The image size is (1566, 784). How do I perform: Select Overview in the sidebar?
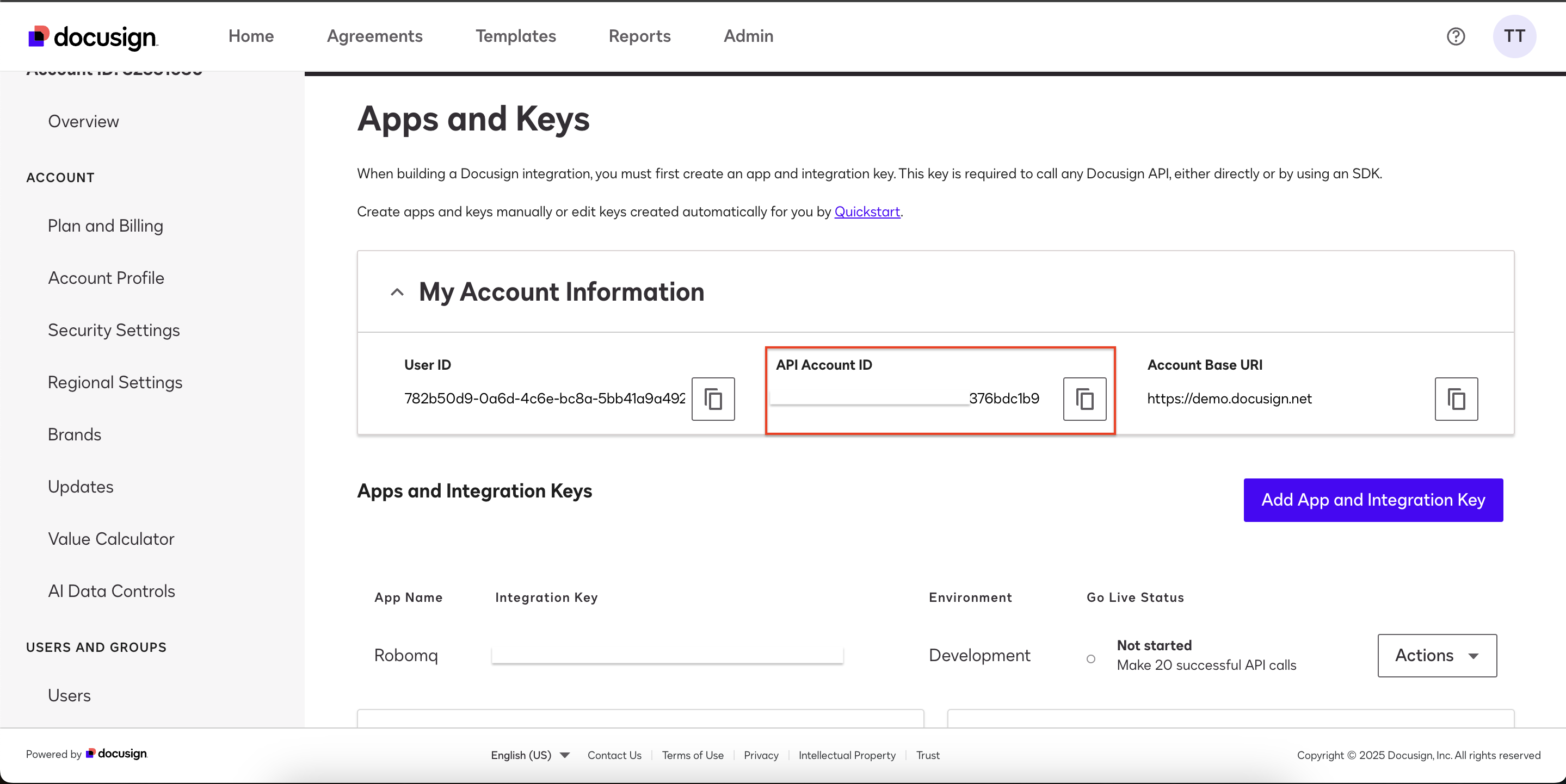[x=83, y=121]
